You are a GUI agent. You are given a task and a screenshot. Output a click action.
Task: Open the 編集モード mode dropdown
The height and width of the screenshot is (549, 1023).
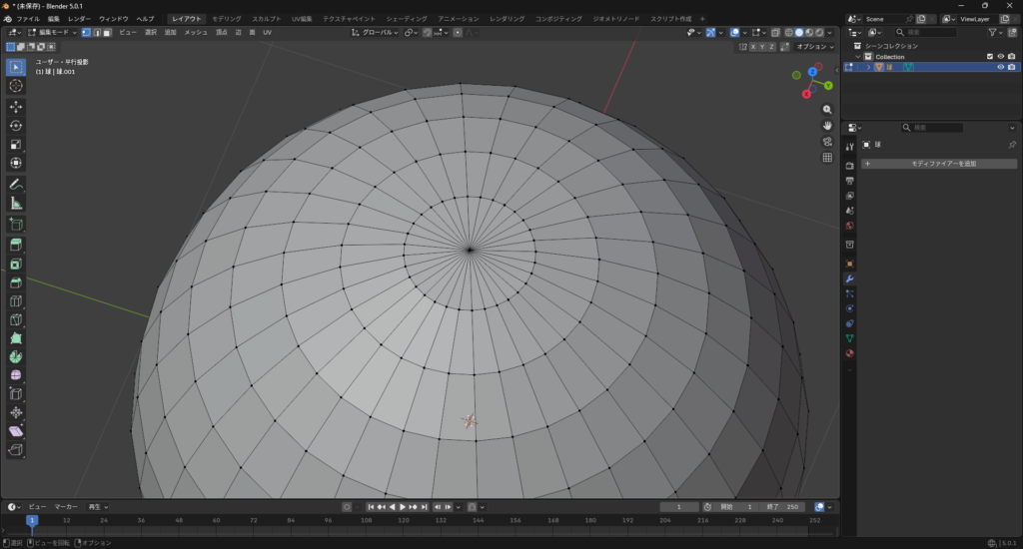(x=50, y=33)
